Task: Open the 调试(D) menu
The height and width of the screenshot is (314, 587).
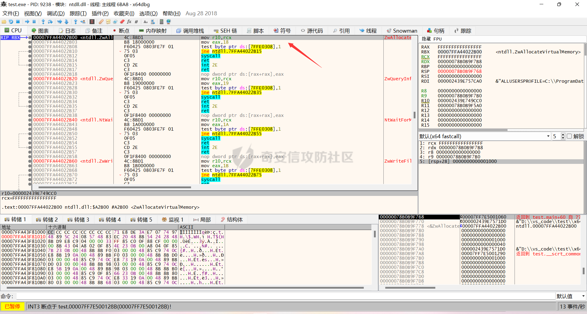Action: (x=55, y=13)
